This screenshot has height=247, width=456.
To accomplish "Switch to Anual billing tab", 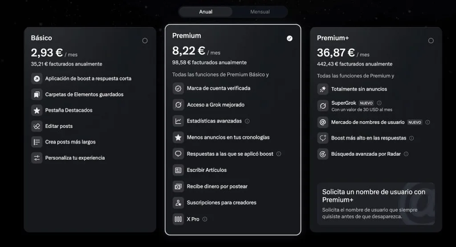I will coord(206,12).
